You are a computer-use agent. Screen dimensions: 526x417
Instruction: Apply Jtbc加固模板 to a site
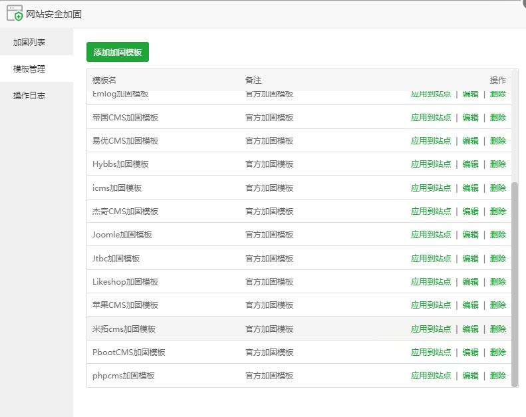click(431, 258)
